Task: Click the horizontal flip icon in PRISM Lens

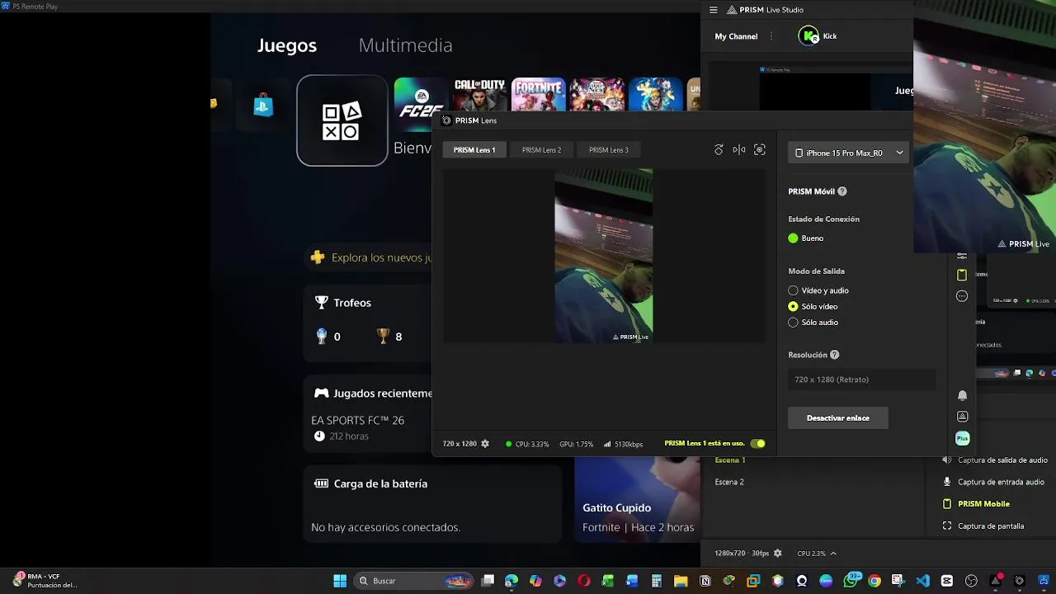Action: [739, 149]
